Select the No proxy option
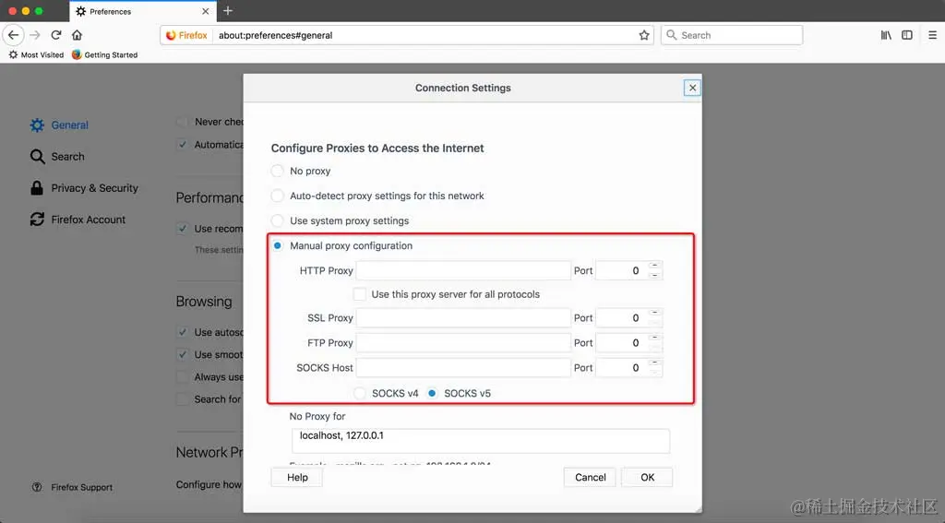This screenshot has height=523, width=945. click(x=277, y=172)
